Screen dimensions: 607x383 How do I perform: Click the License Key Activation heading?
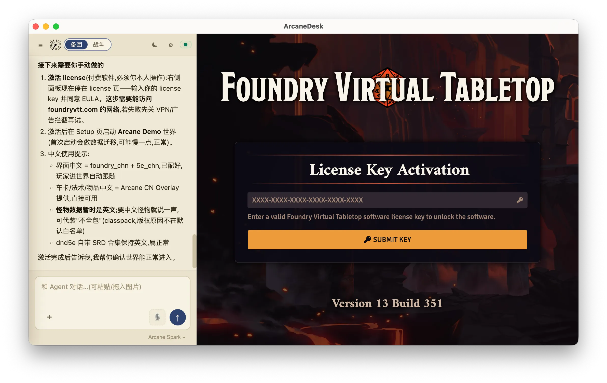click(389, 170)
